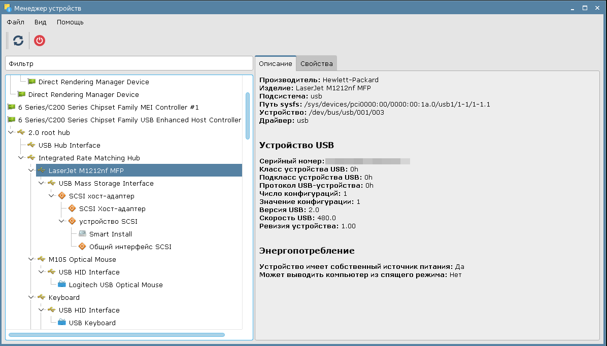Click the Logitech USB Optical Mouse icon
The image size is (607, 346).
pyautogui.click(x=62, y=285)
